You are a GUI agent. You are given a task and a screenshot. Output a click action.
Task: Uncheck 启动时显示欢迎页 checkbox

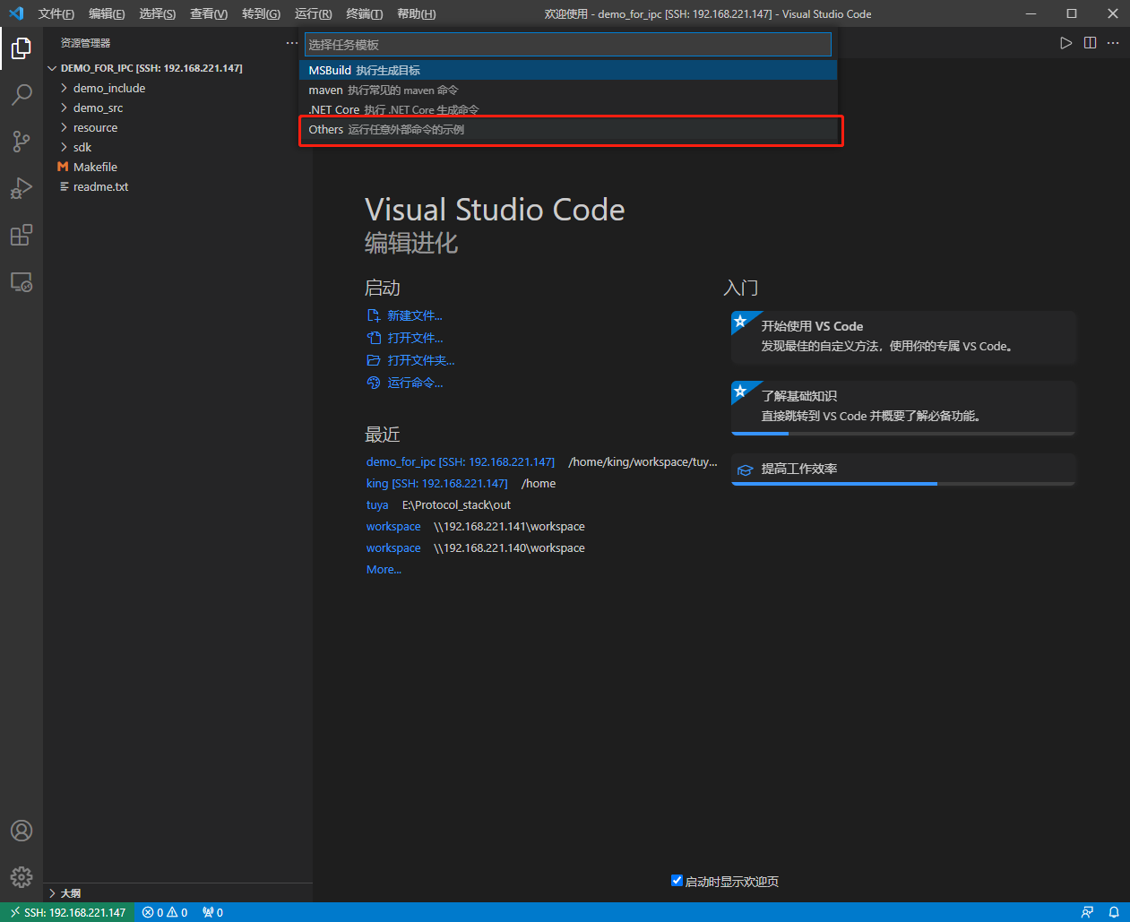point(677,881)
